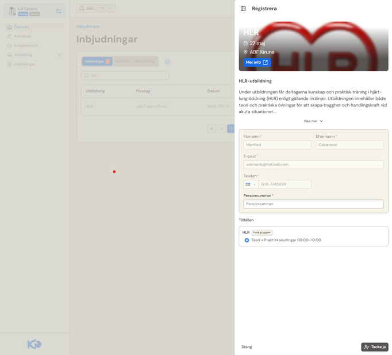The width and height of the screenshot is (392, 355).
Task: Select the Teori + Praktiskaövningar radio option
Action: click(247, 240)
